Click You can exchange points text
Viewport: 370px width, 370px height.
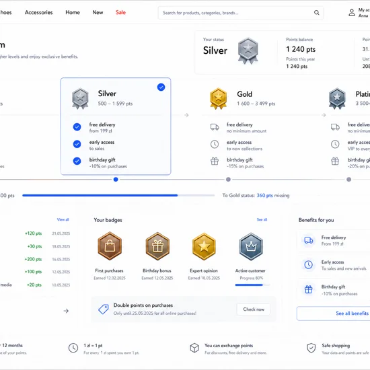229,346
